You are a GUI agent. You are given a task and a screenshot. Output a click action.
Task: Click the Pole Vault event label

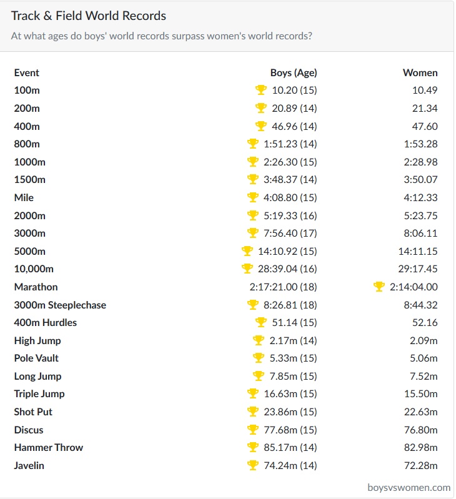36,358
